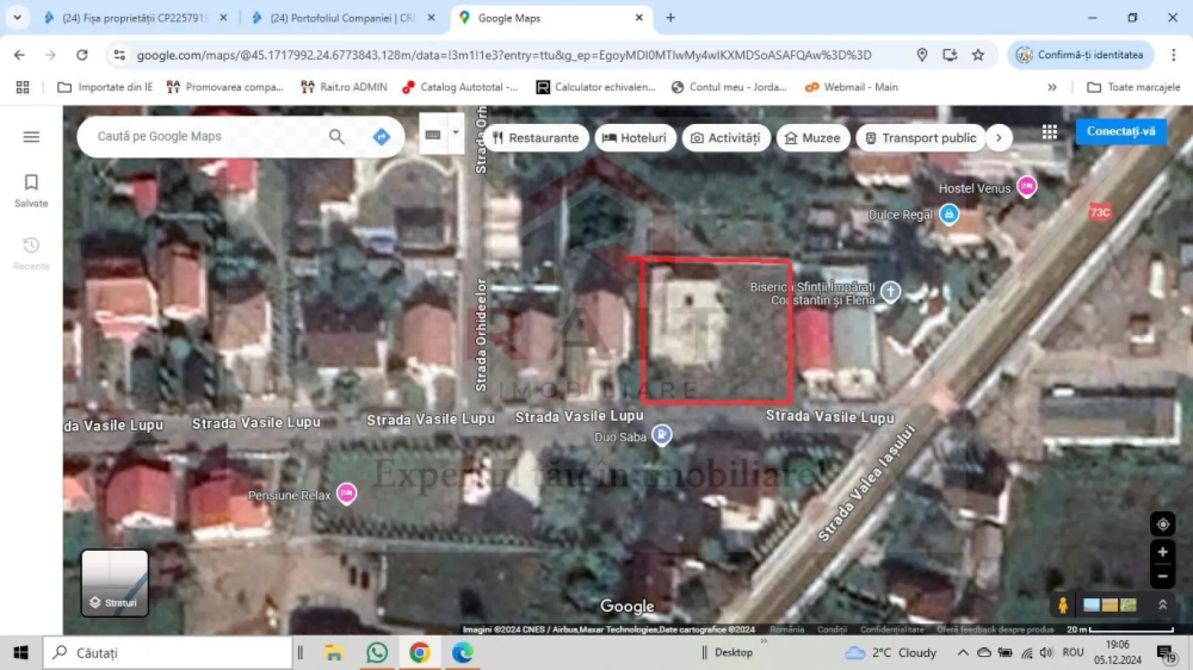Toggle the terrain imagery thumbnail near zoom controls
Image resolution: width=1193 pixels, height=670 pixels.
pos(1110,605)
